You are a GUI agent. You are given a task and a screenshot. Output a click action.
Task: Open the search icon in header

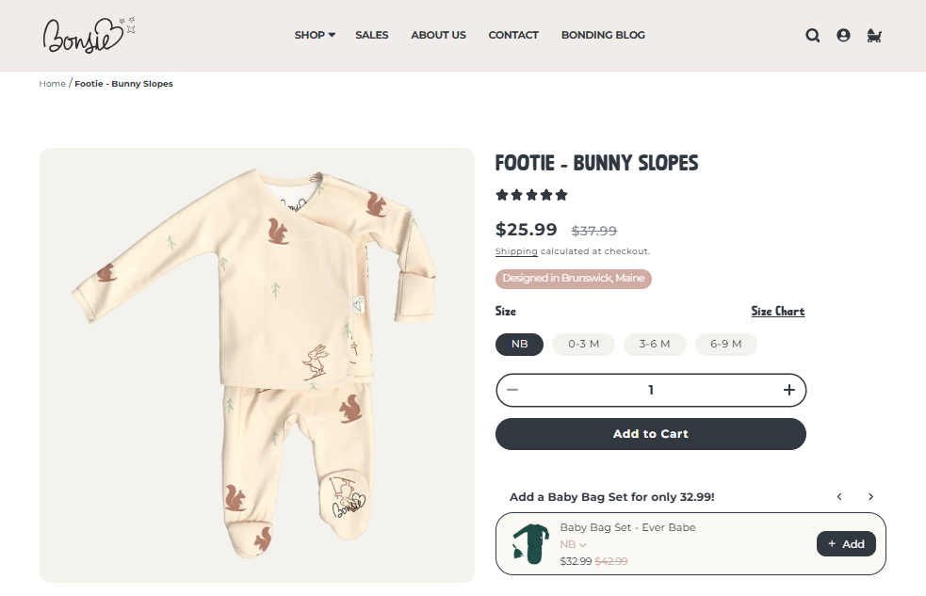pyautogui.click(x=812, y=36)
